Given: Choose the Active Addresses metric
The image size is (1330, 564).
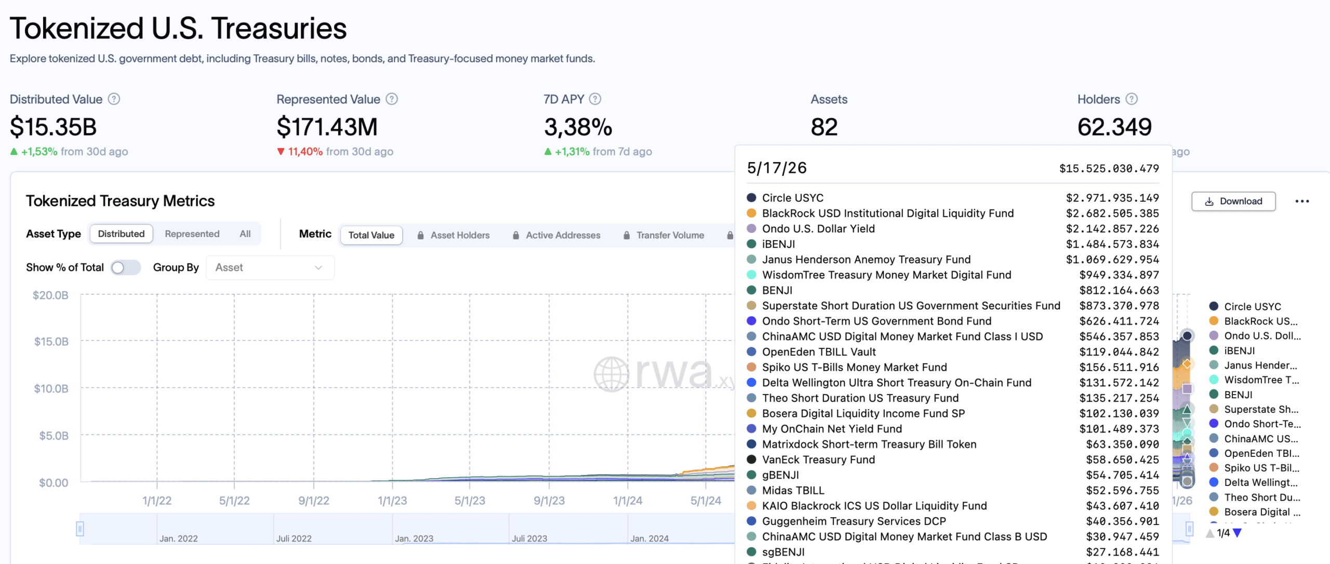Looking at the screenshot, I should click(556, 235).
